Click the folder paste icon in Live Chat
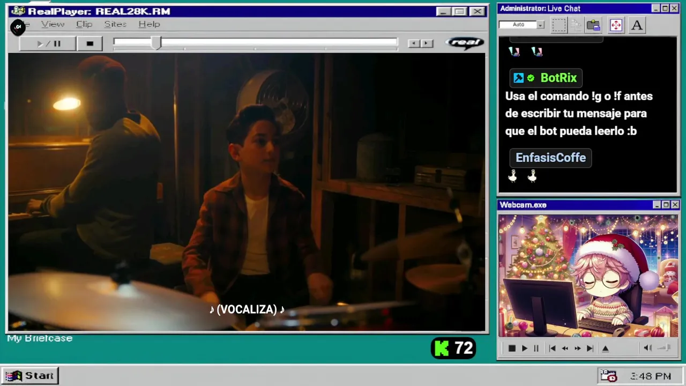The image size is (686, 386). pyautogui.click(x=593, y=25)
